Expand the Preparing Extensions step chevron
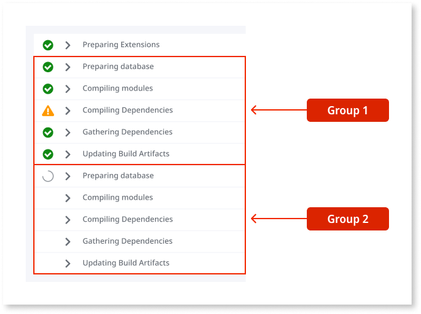Viewport: 421px width, 314px height. [x=68, y=45]
